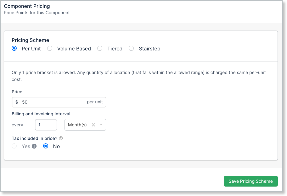The image size is (287, 196).
Task: Click the dollar sign in the Price field
Action: click(x=17, y=102)
